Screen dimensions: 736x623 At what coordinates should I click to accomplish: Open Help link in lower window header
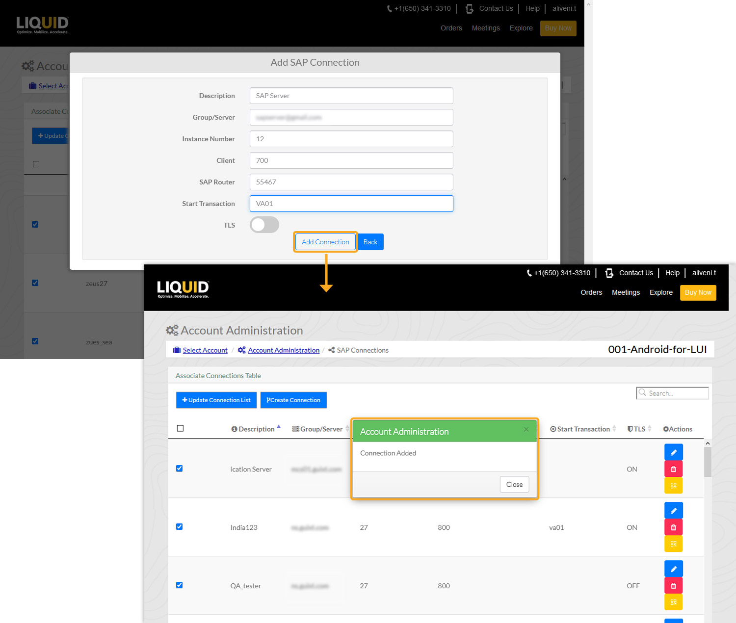pos(672,273)
